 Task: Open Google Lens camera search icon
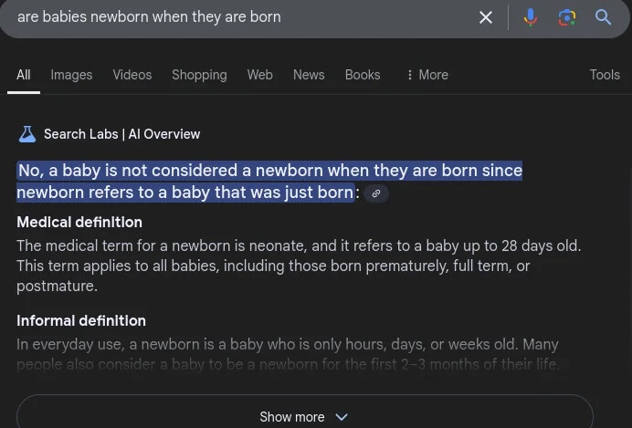click(567, 17)
